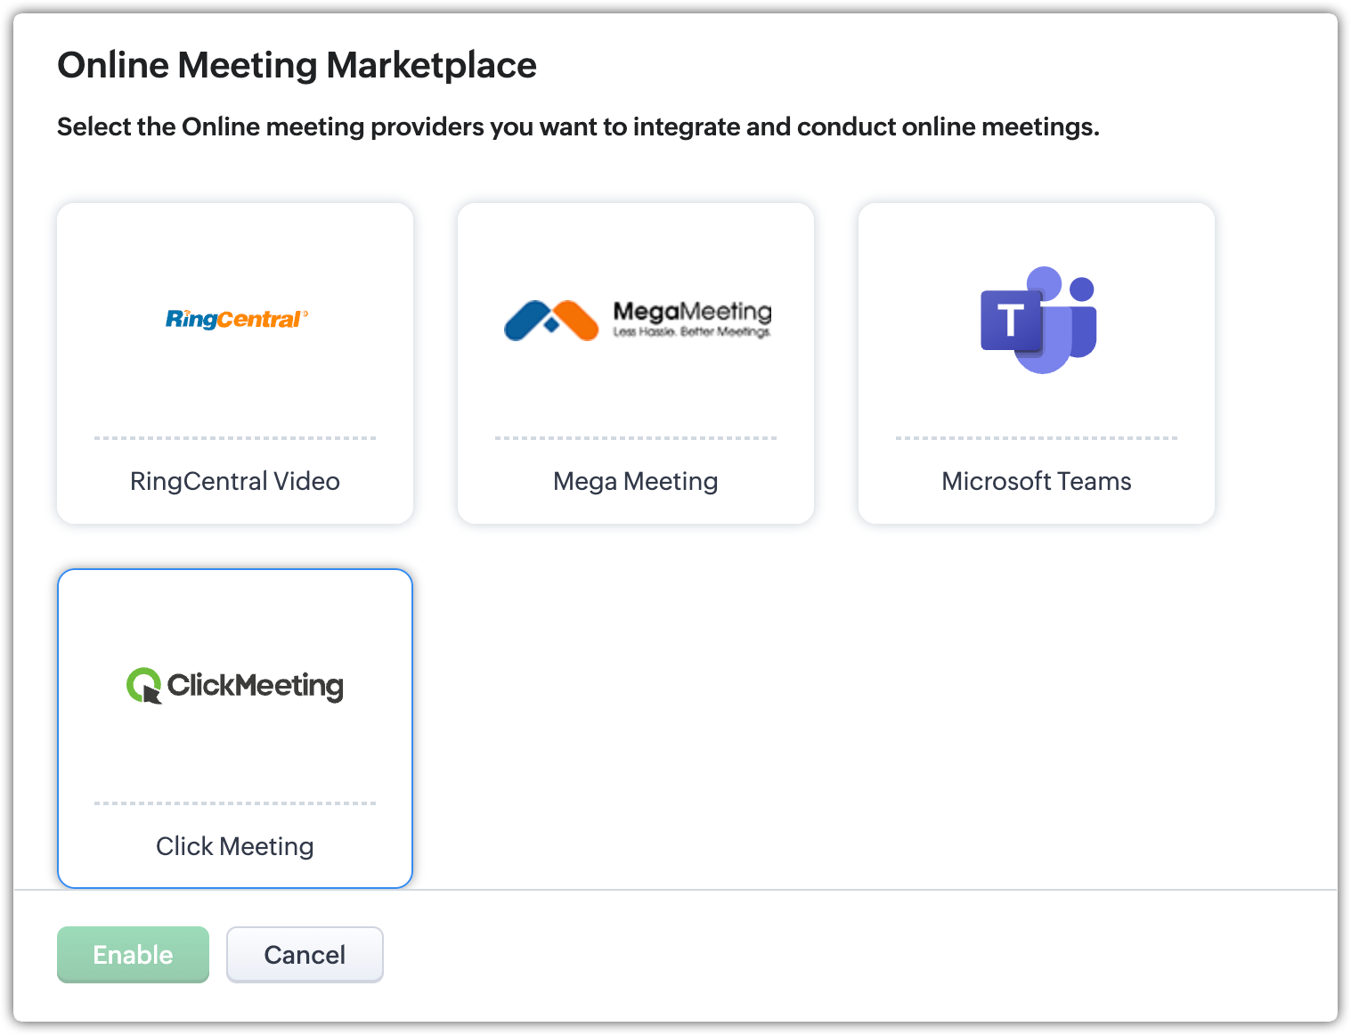Click the dashed divider in the Click Meeting card
Image resolution: width=1351 pixels, height=1035 pixels.
coord(235,803)
